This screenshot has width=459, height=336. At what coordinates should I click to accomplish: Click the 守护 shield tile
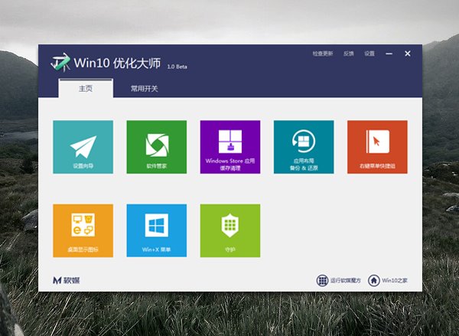coord(229,230)
